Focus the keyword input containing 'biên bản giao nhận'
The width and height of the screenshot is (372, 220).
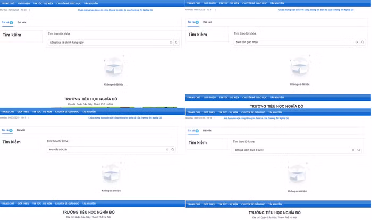pyautogui.click(x=292, y=42)
